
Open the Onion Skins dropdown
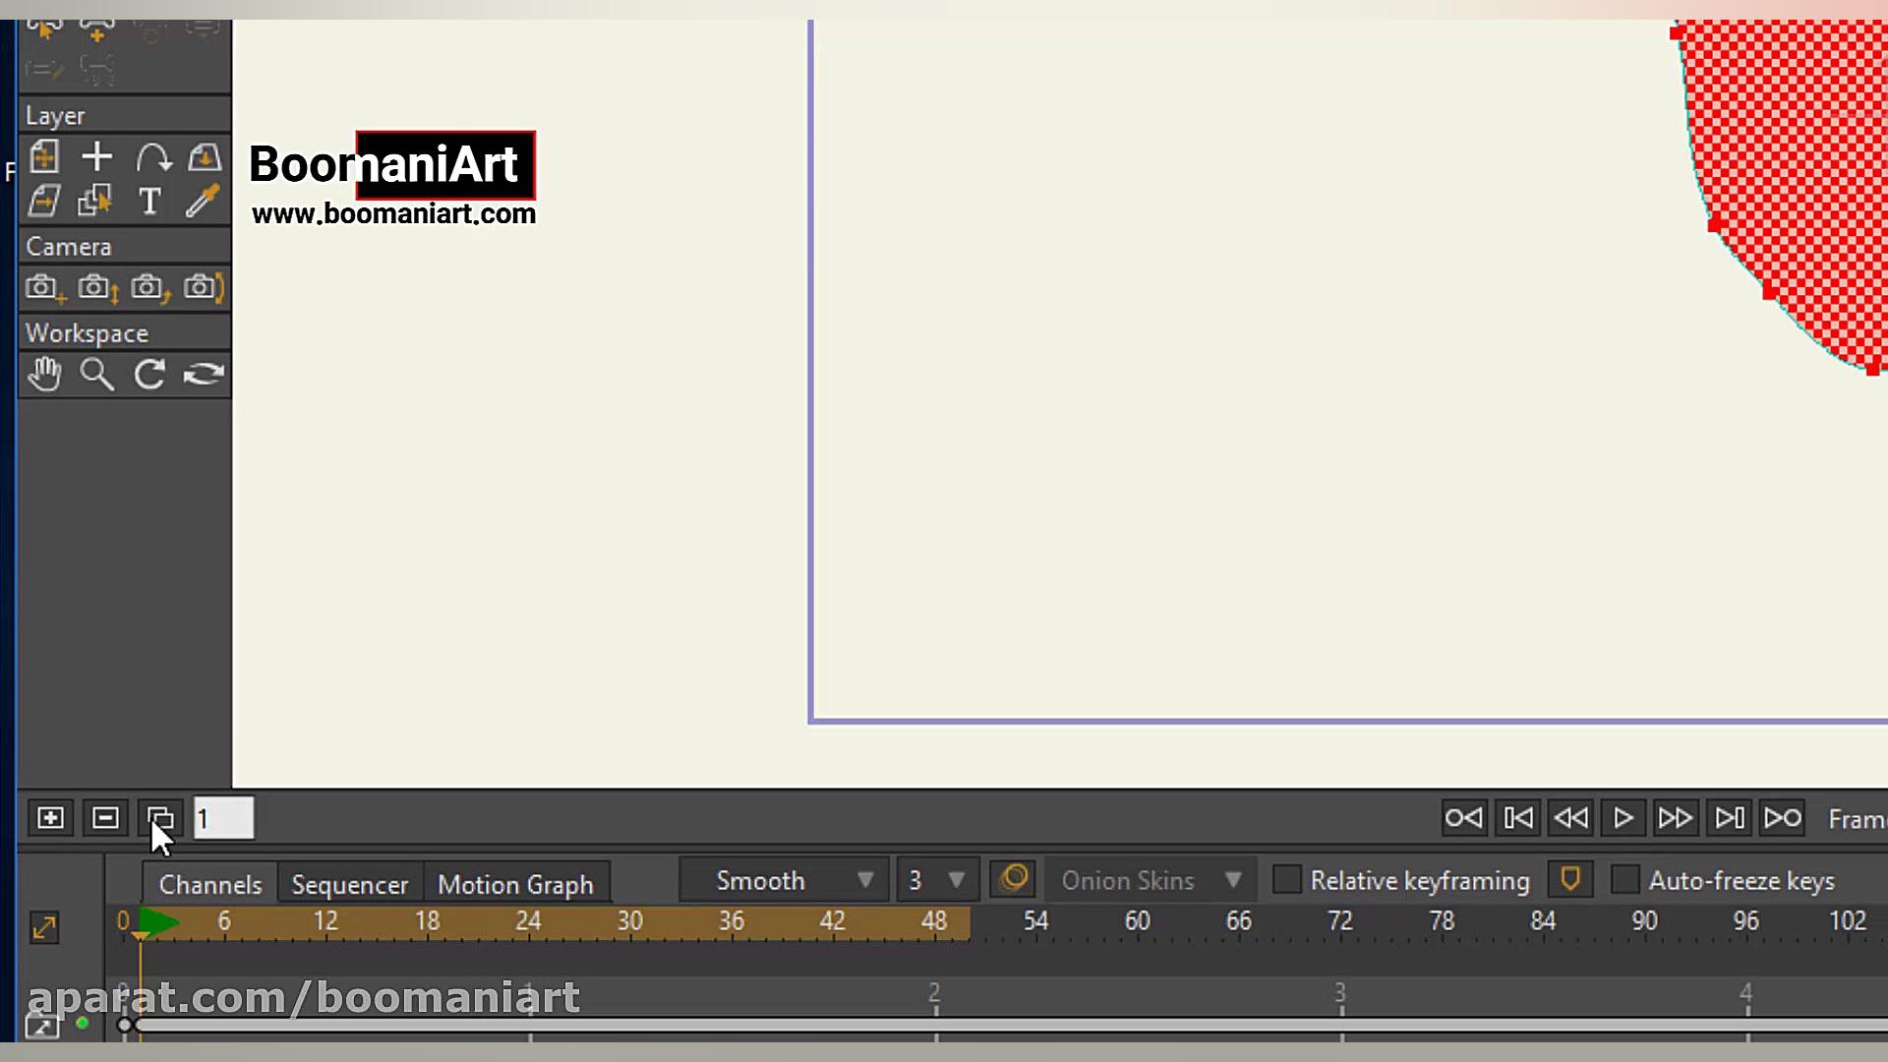pyautogui.click(x=1150, y=880)
